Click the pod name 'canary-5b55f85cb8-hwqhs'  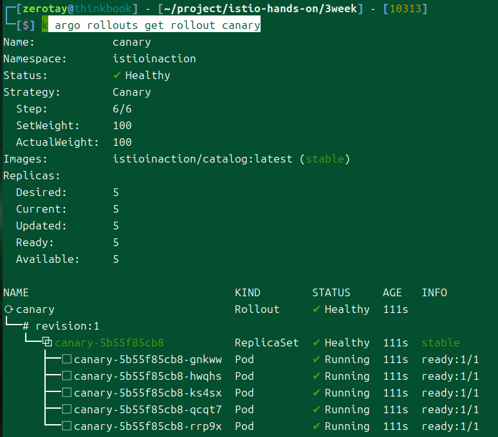[148, 376]
